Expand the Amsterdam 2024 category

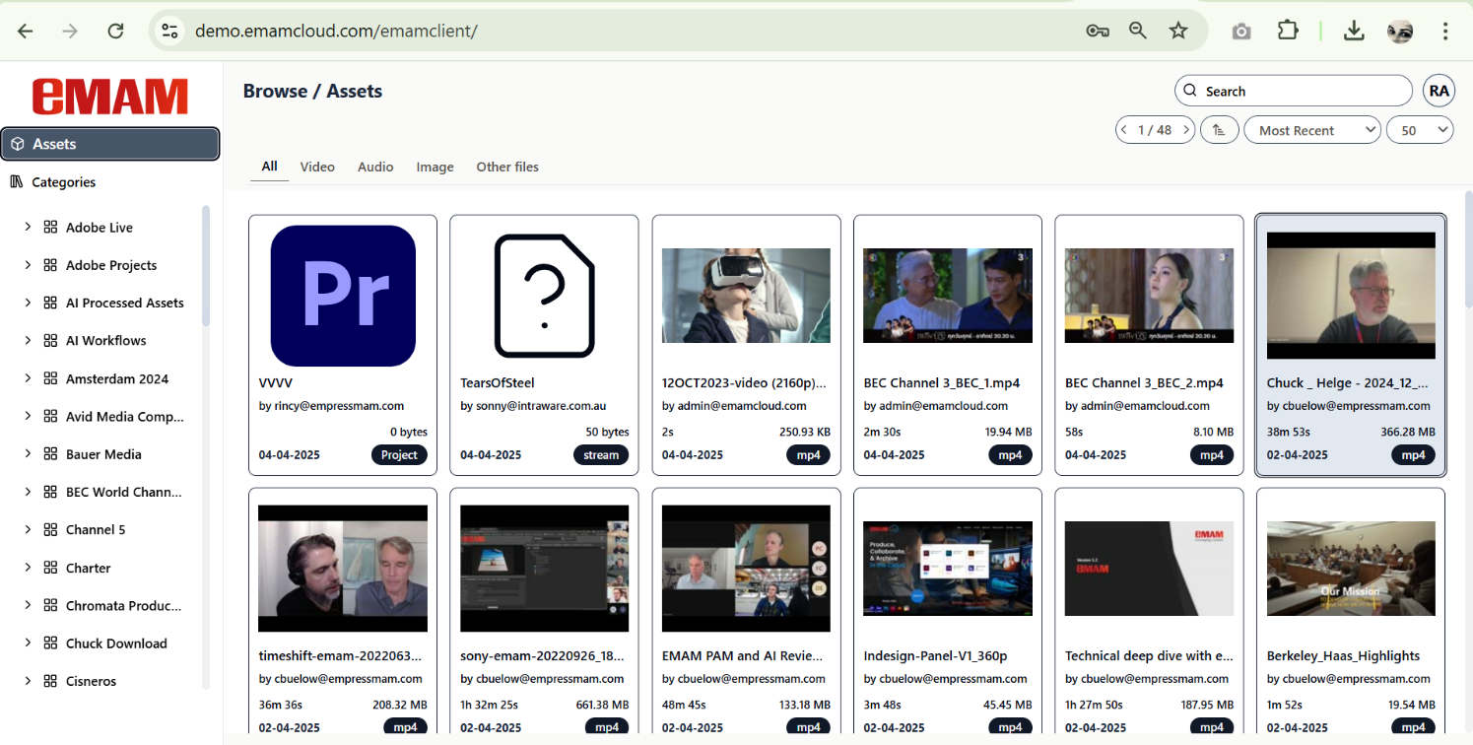tap(28, 378)
